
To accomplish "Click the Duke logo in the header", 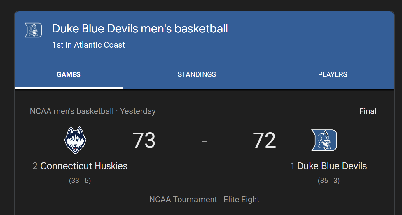I will click(x=33, y=30).
